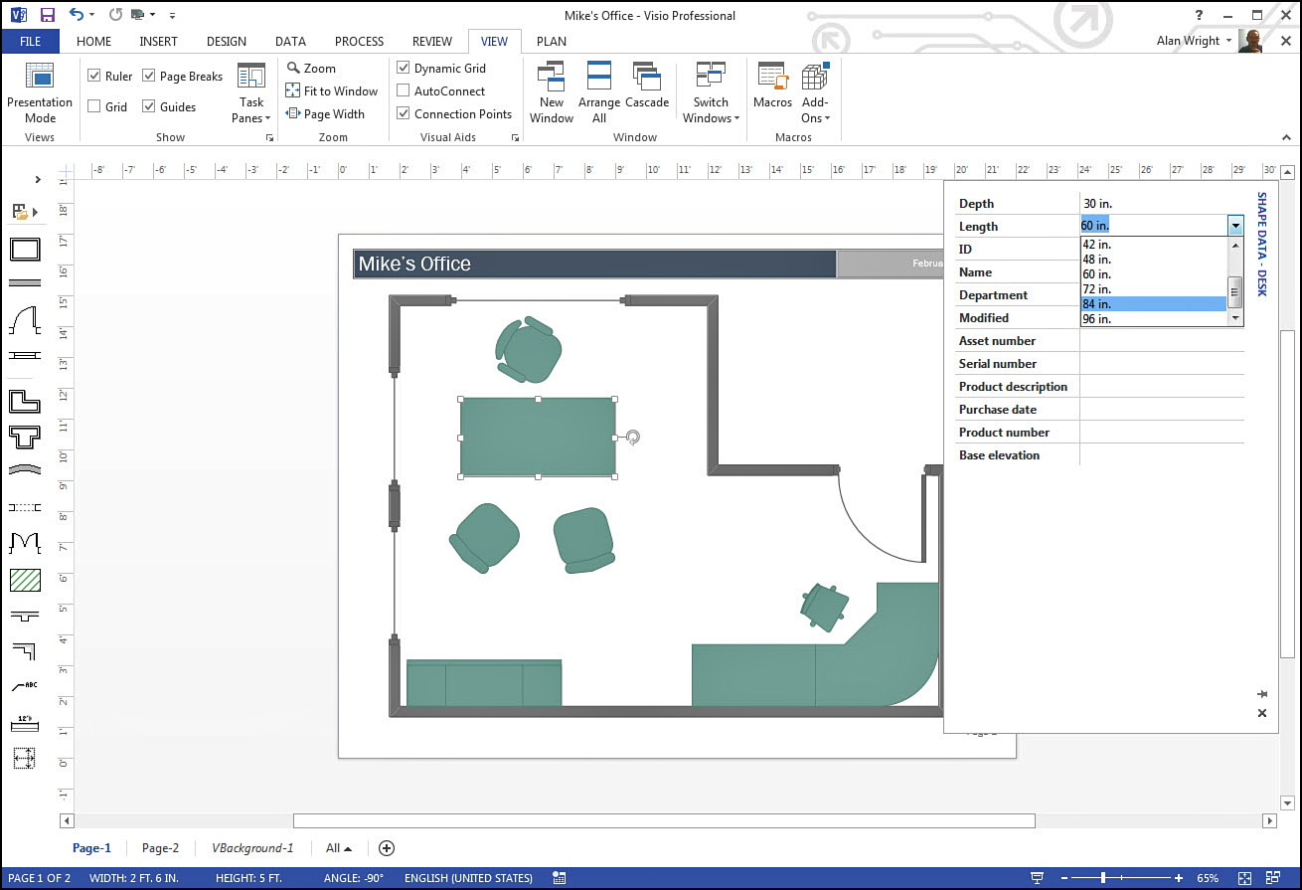
Task: Expand the shapes pane chevron
Action: pyautogui.click(x=38, y=180)
